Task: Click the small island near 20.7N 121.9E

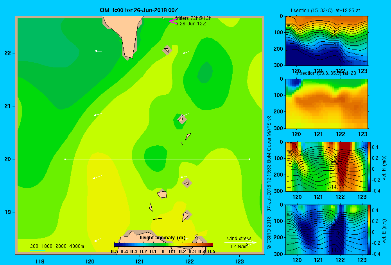Action: [x=182, y=119]
